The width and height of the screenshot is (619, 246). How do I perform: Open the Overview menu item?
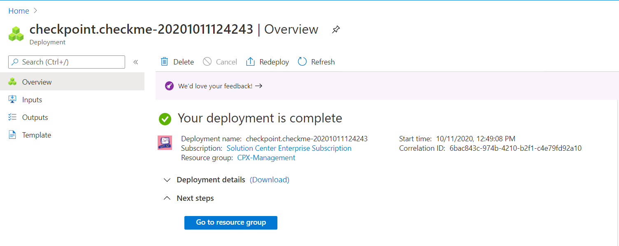tap(72, 82)
